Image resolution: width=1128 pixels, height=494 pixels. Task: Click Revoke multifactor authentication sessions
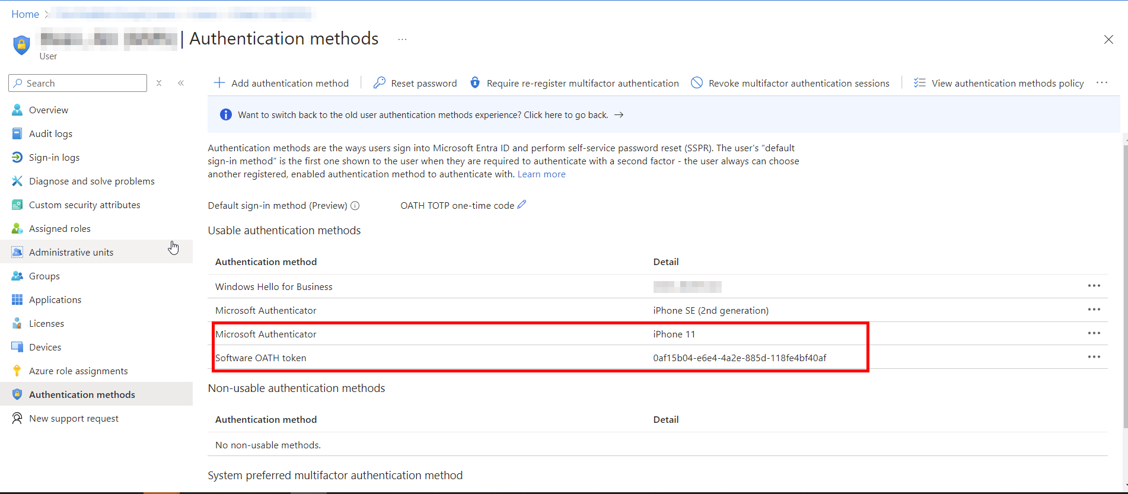[791, 83]
